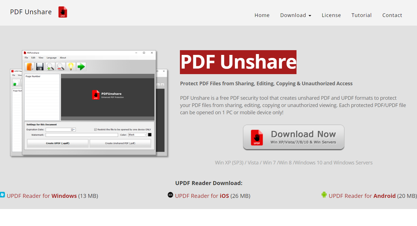Click the green Android robot icon

click(x=324, y=195)
